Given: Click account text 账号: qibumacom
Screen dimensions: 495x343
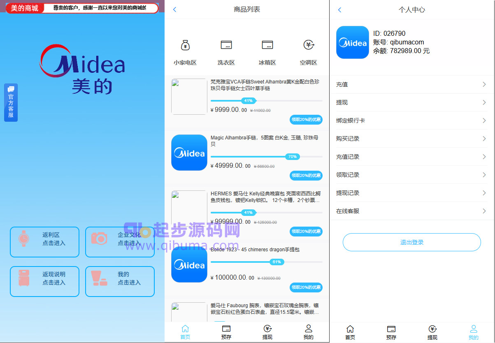Looking at the screenshot, I should (x=399, y=42).
